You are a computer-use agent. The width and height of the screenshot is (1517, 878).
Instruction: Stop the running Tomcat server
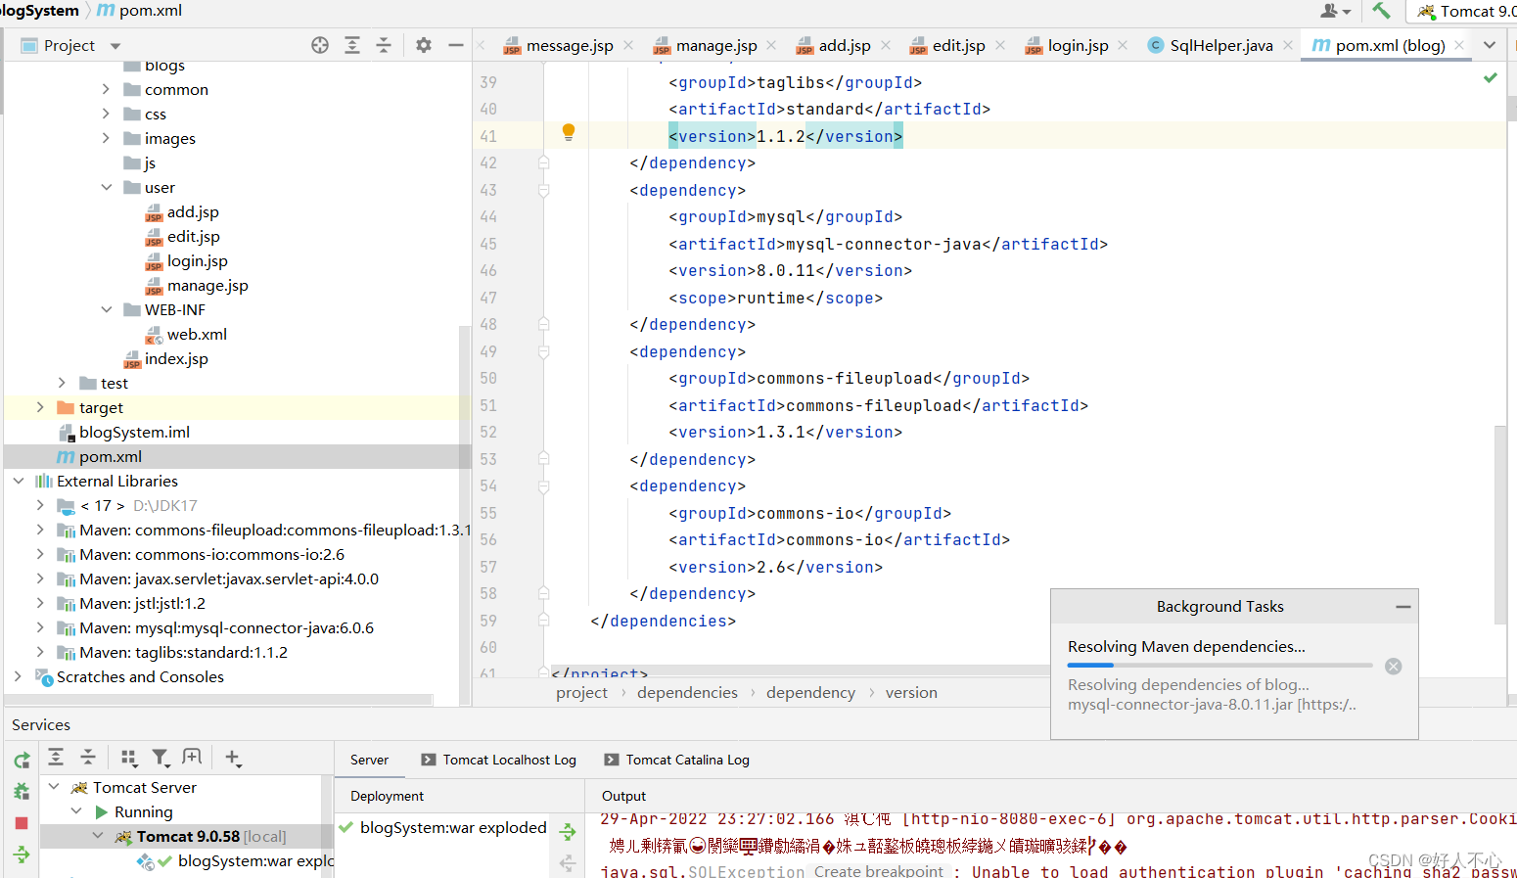tap(22, 822)
